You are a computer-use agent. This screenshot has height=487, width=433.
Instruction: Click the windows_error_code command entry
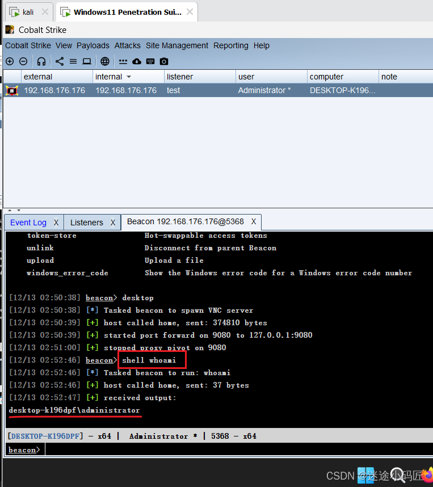click(68, 273)
